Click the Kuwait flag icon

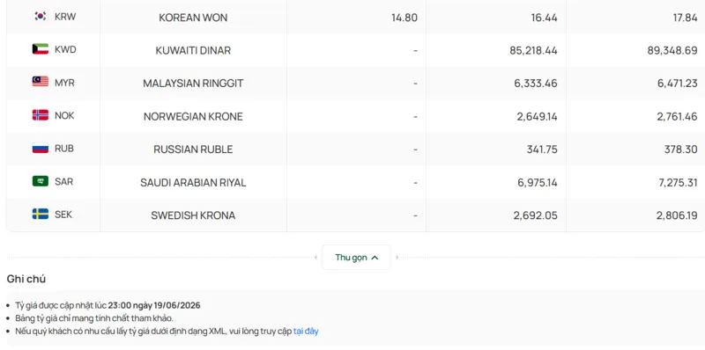click(40, 49)
